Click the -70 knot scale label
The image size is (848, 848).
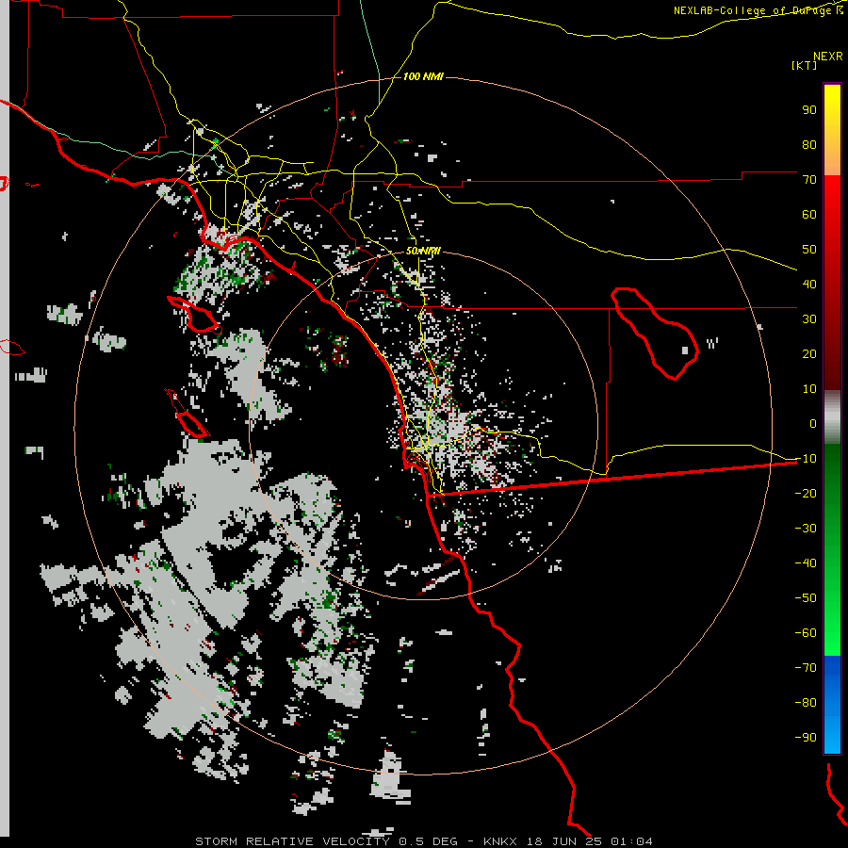(x=806, y=667)
